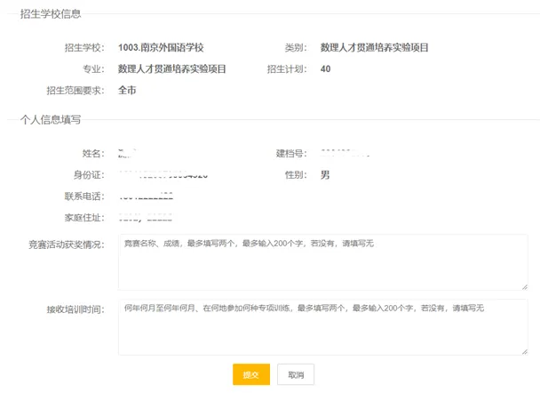The height and width of the screenshot is (393, 540).
Task: Select 招生计划 value 40
Action: pos(325,69)
